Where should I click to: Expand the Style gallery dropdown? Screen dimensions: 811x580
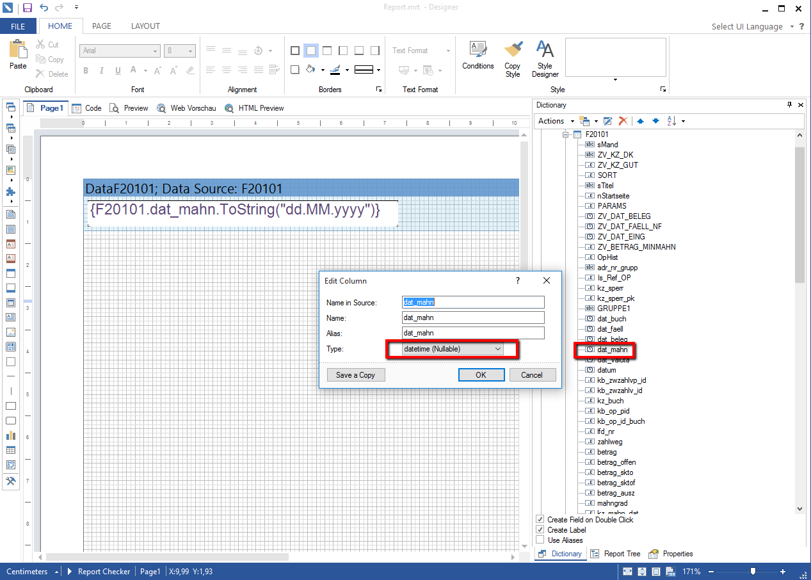click(x=615, y=80)
